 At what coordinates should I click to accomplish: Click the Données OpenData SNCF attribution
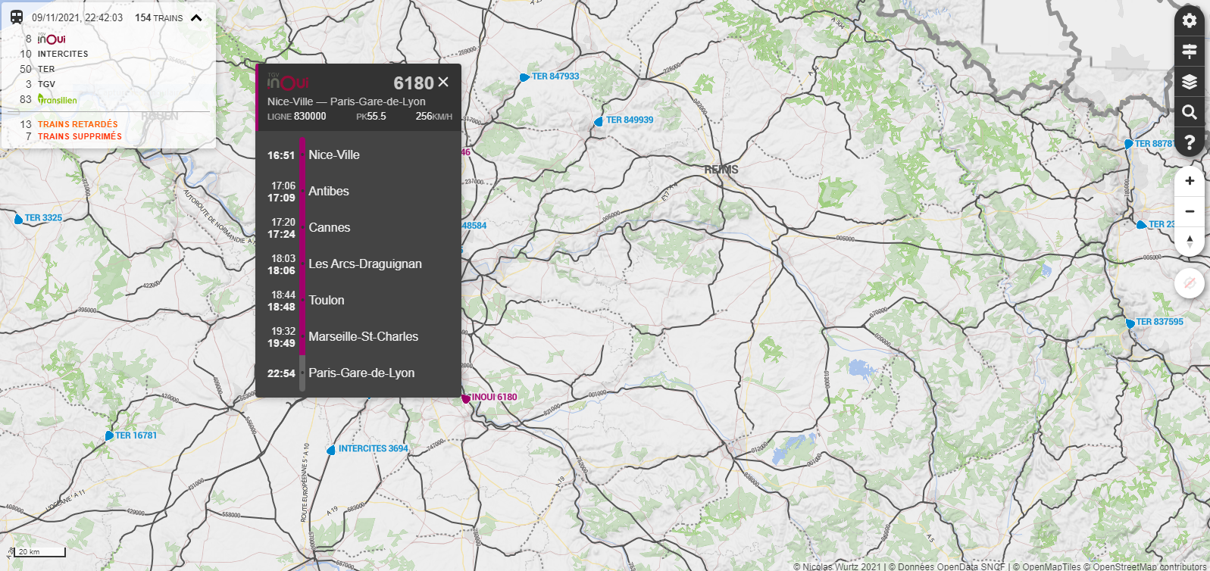pos(946,566)
